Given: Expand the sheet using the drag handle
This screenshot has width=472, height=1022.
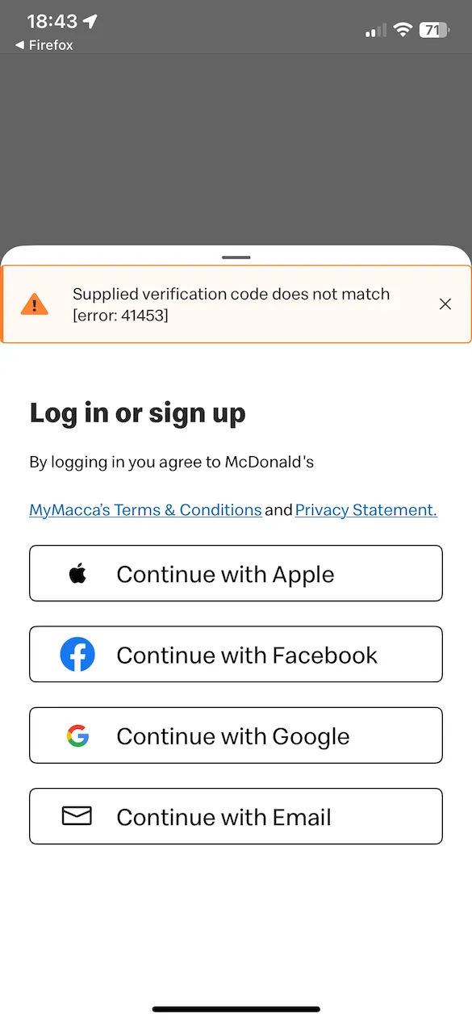Looking at the screenshot, I should 236,257.
